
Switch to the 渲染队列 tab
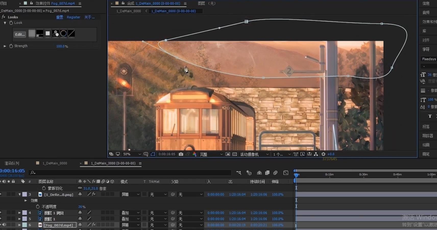(12, 163)
